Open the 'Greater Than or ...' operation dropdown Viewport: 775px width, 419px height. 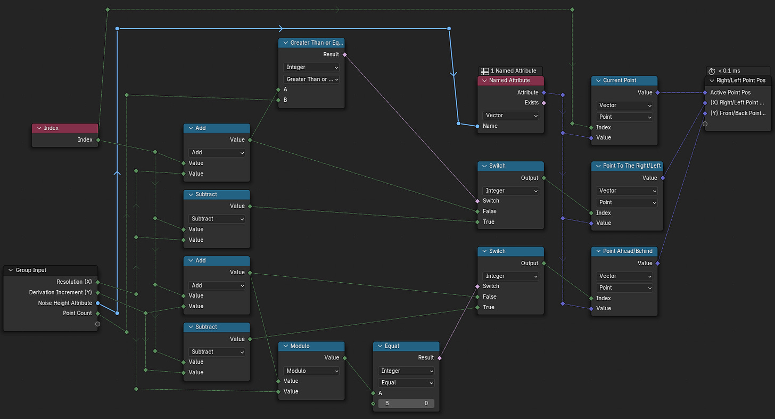pyautogui.click(x=312, y=79)
